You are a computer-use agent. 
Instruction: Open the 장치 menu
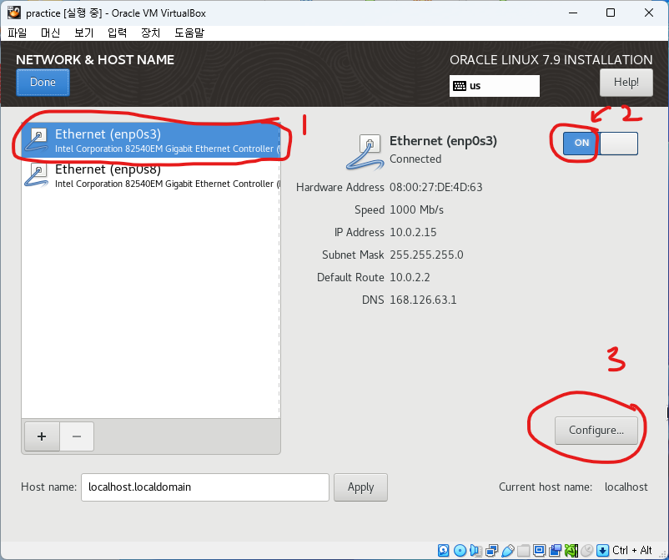151,33
